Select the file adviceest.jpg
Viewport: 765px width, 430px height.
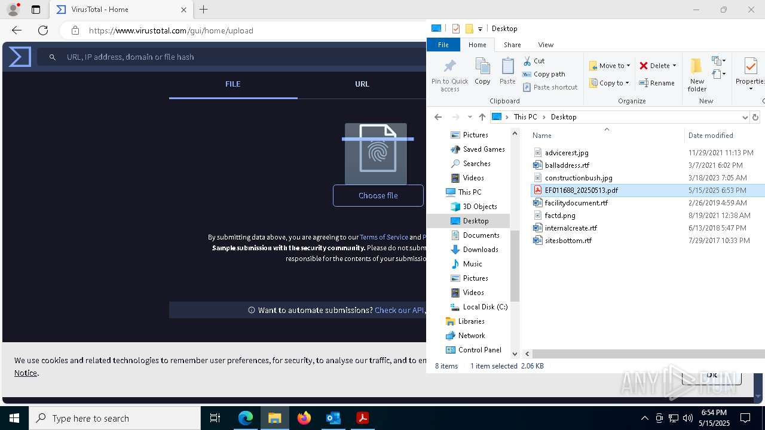point(567,153)
